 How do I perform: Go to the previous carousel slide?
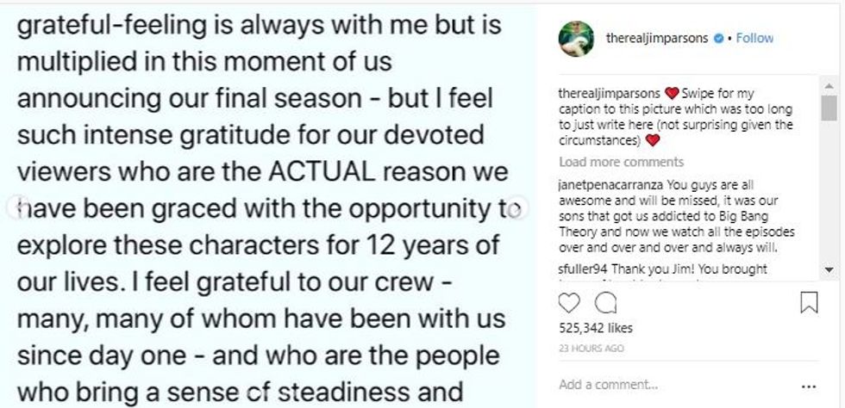16,207
